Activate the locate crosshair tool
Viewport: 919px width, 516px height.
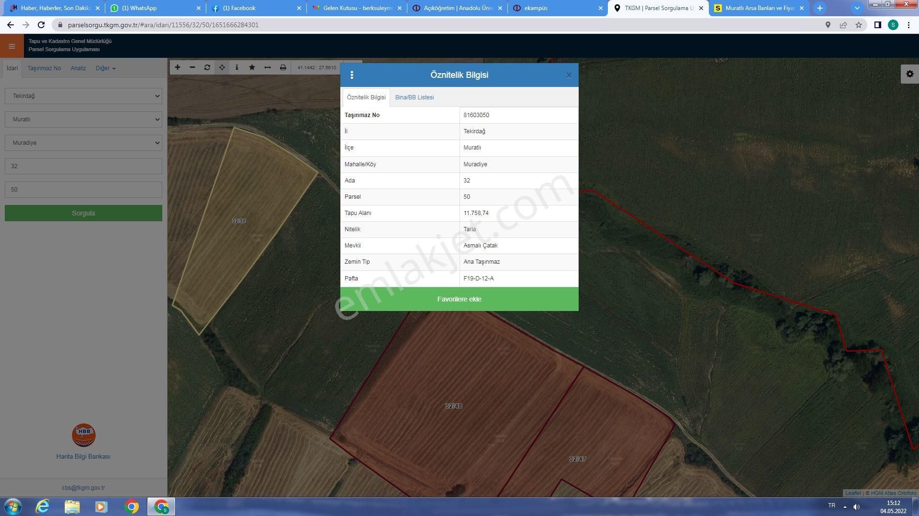[x=222, y=67]
